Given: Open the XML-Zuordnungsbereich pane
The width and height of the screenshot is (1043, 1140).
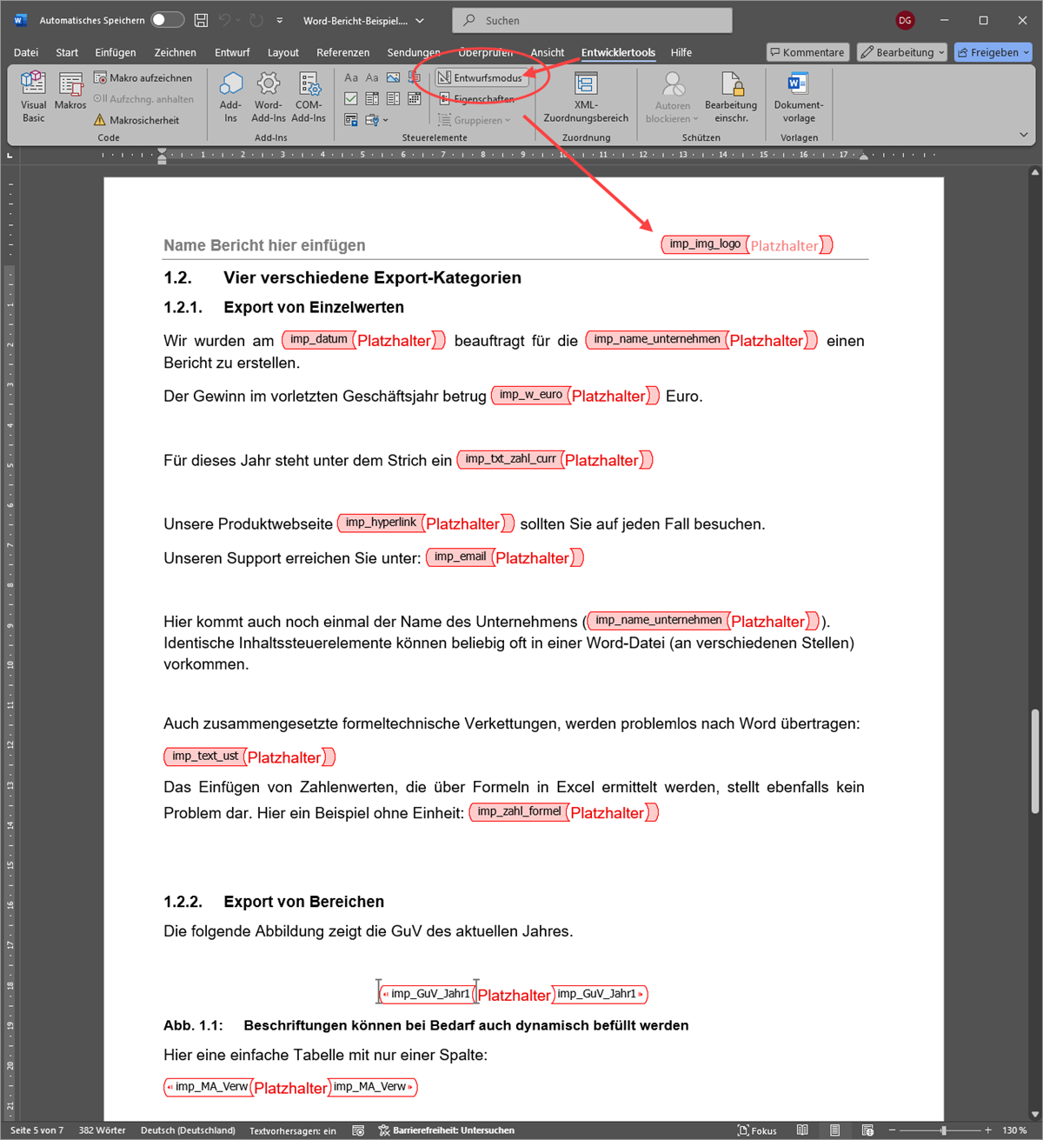Looking at the screenshot, I should pyautogui.click(x=586, y=97).
